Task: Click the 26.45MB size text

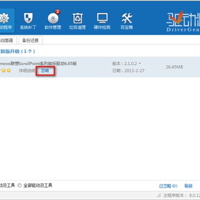Action: pos(174,67)
